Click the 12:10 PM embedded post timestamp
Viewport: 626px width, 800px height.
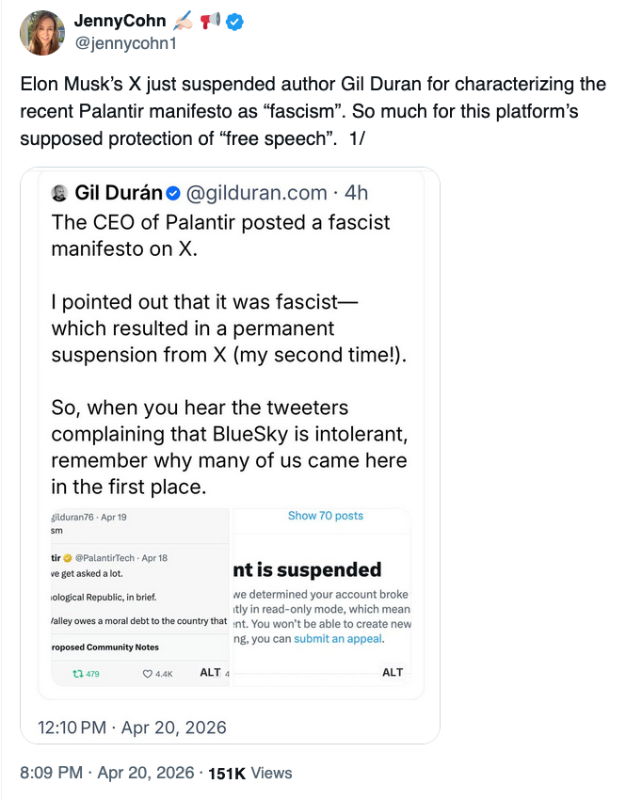(x=133, y=728)
